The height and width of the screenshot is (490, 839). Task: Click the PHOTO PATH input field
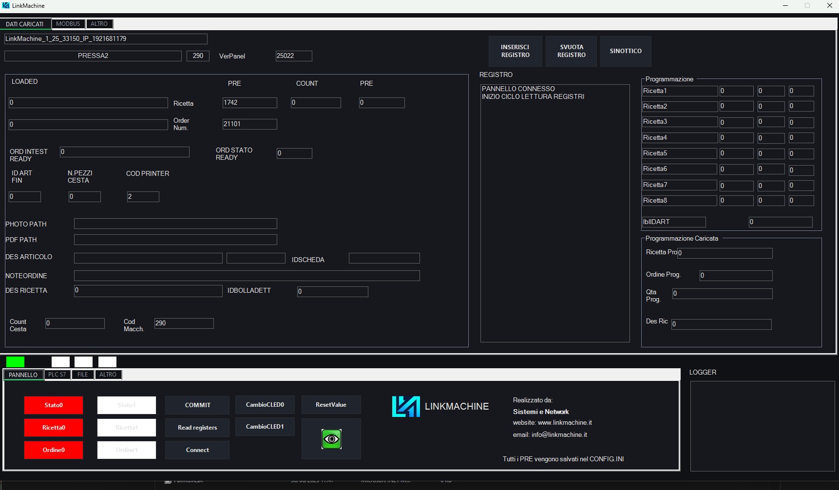175,224
